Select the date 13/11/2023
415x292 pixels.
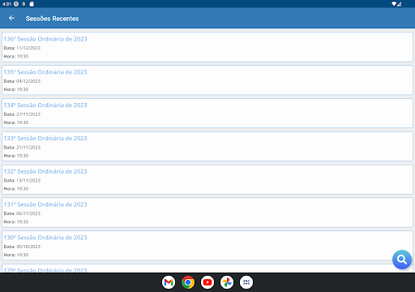coord(28,180)
